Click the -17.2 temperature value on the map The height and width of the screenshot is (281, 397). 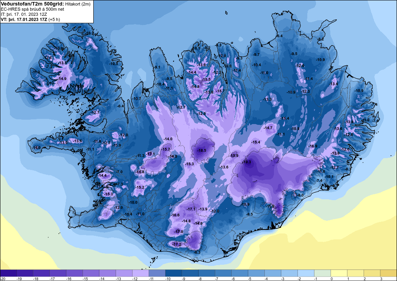(x=177, y=244)
